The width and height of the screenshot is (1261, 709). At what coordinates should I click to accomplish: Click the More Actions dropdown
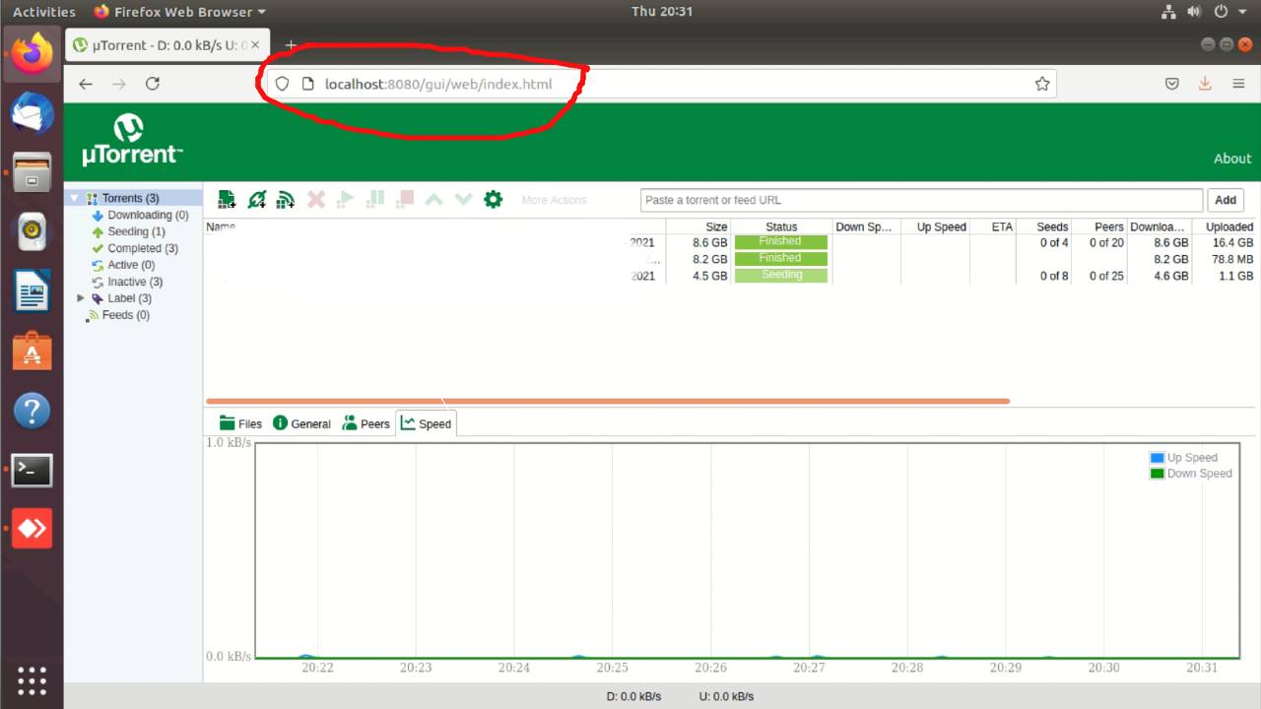554,199
